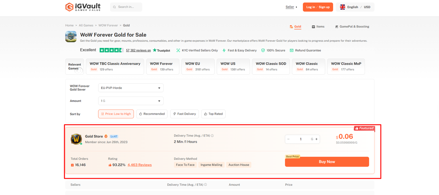The width and height of the screenshot is (439, 195).
Task: Switch to the Items tab
Action: coord(318,26)
